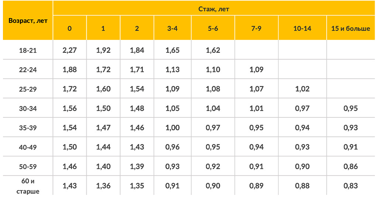This screenshot has height=213, width=378.
Task: Click the coefficient value 0,83
Action: point(350,186)
